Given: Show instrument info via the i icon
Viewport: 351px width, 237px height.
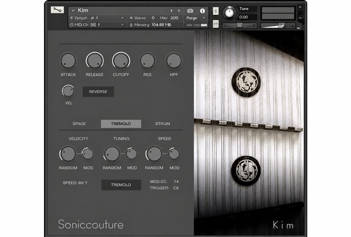Looking at the screenshot, I should point(202,11).
